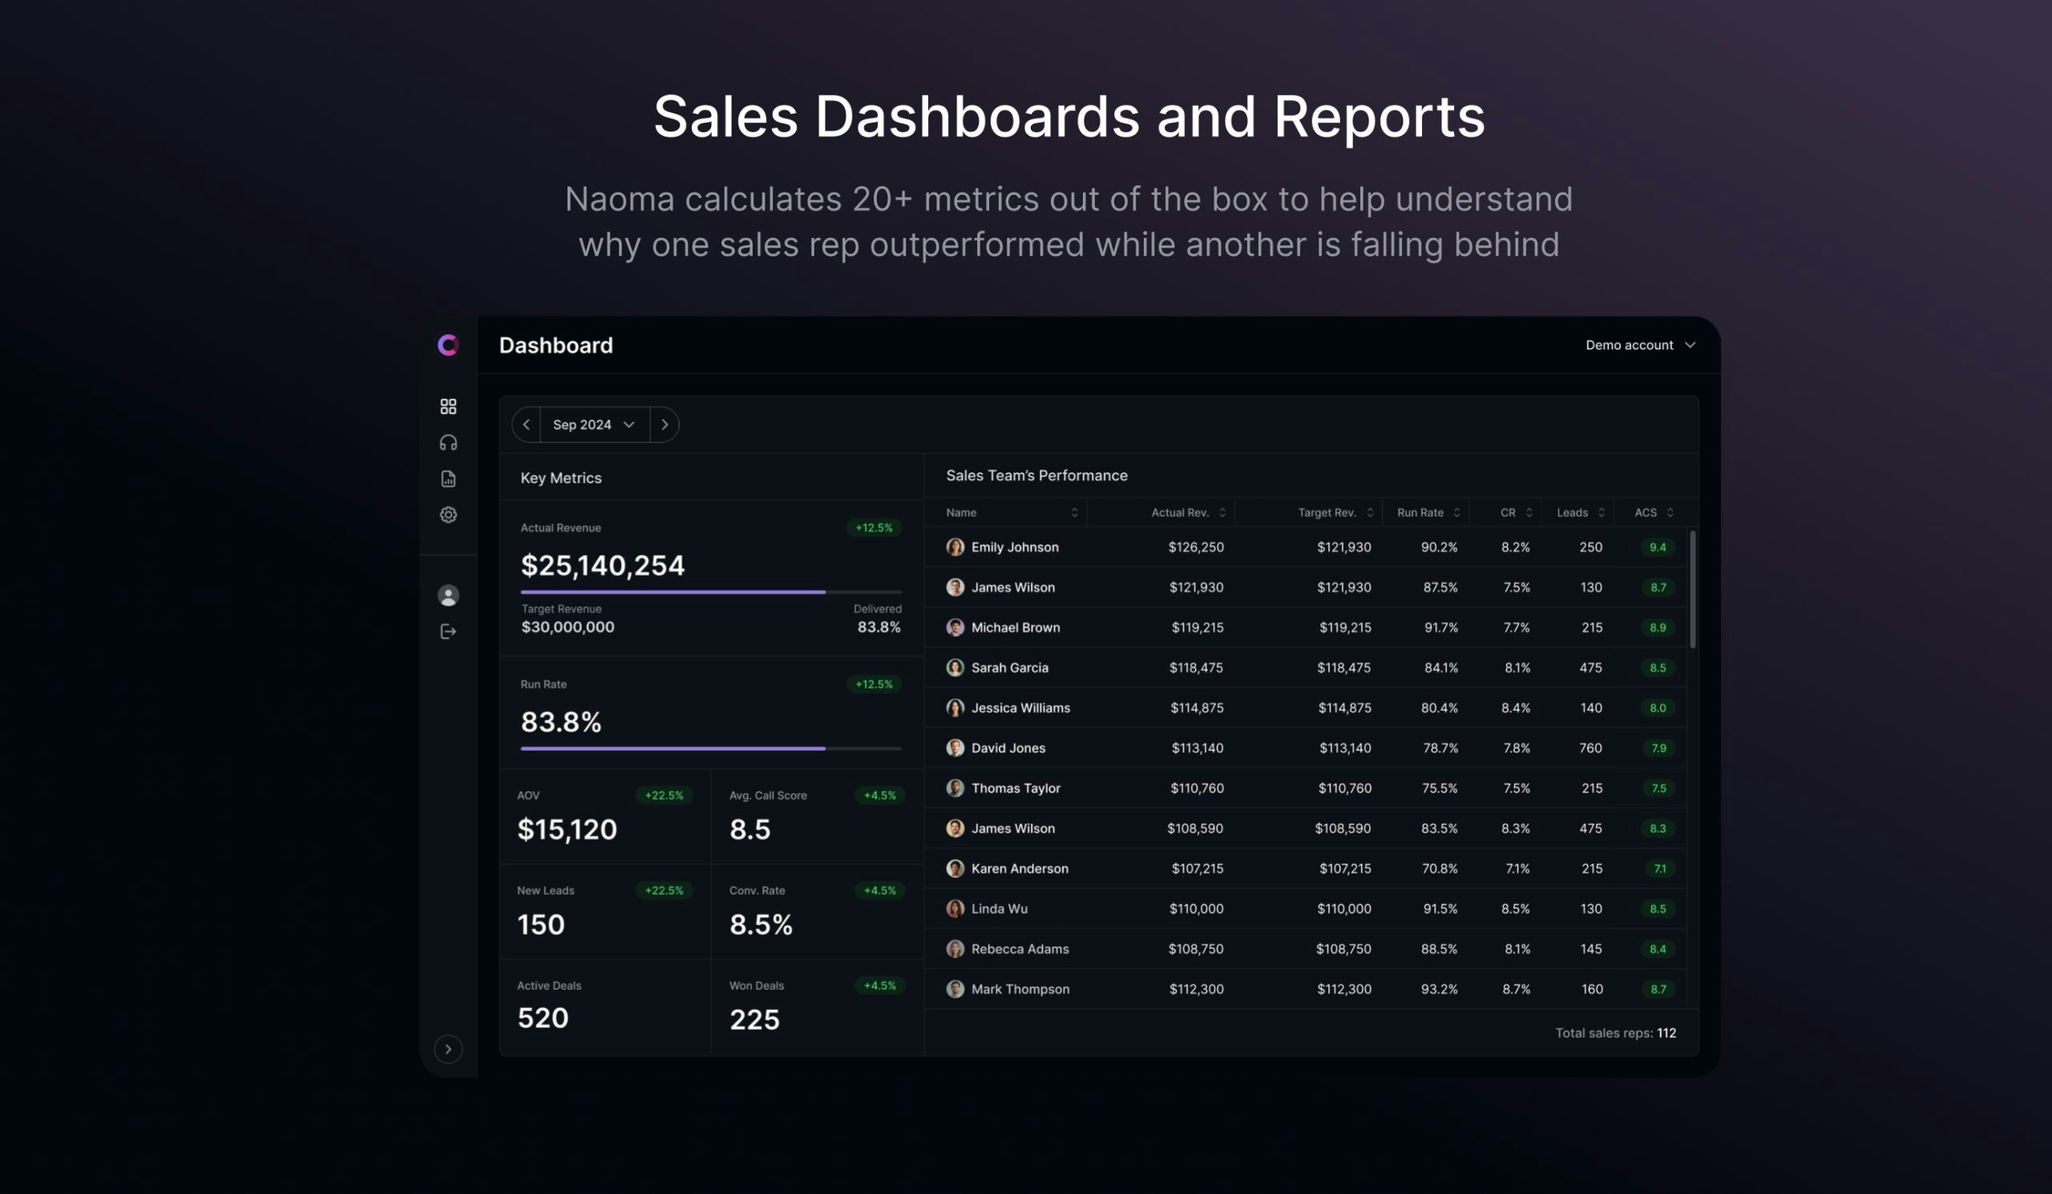
Task: Go to previous month with left arrow
Action: tap(526, 425)
